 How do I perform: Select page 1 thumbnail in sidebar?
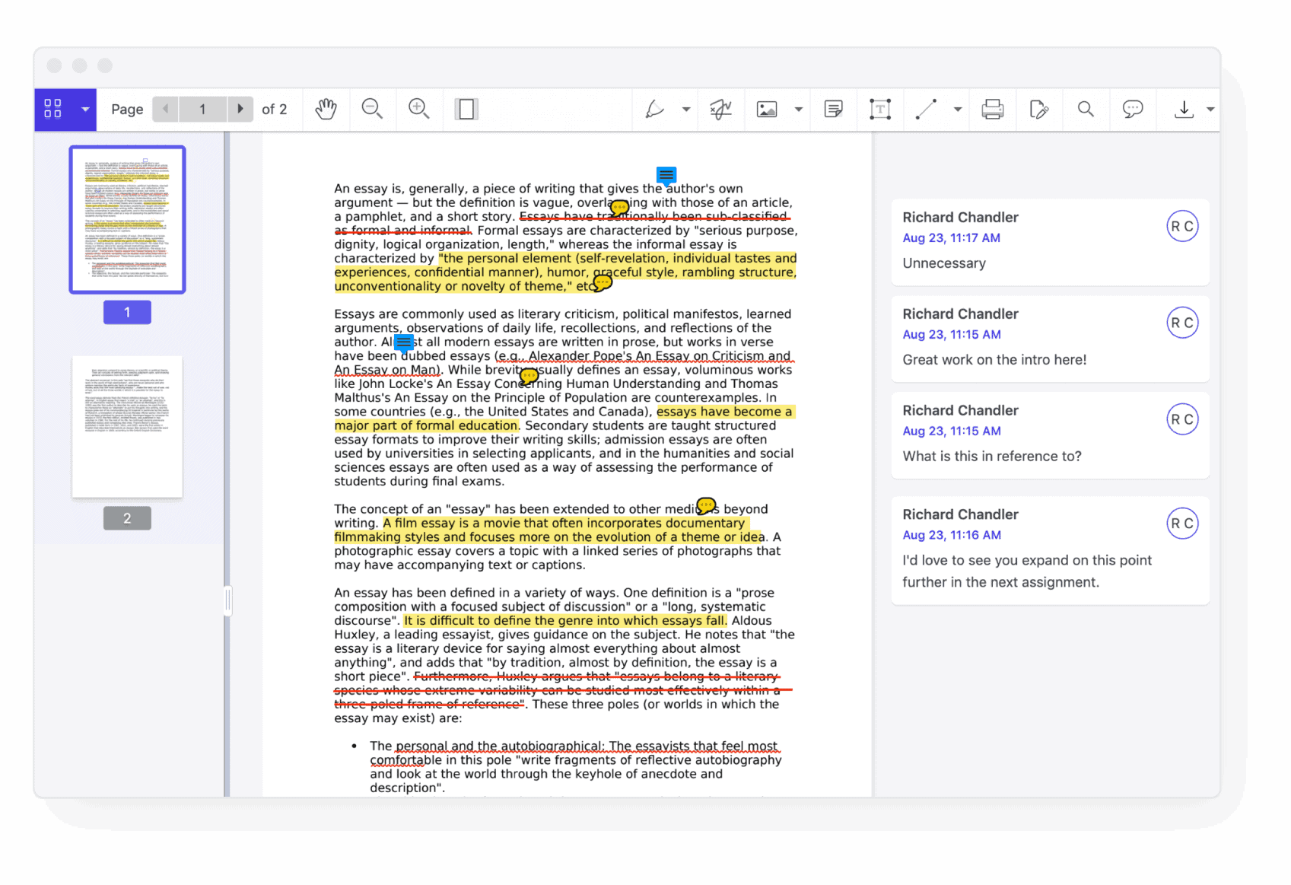pyautogui.click(x=127, y=219)
